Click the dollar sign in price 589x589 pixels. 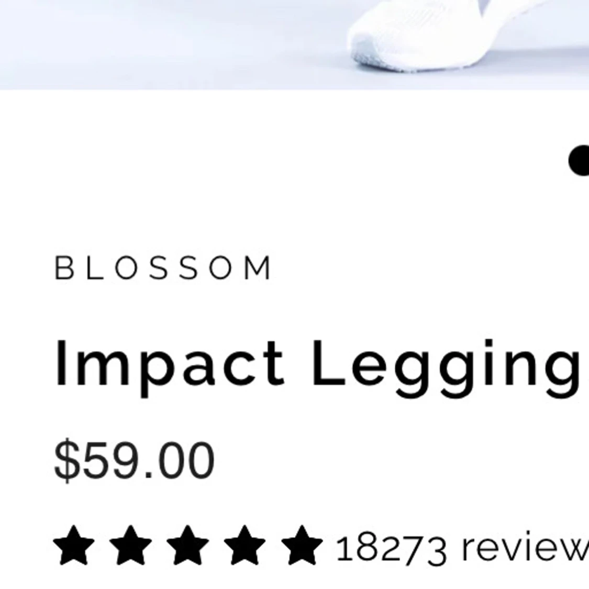coord(67,461)
